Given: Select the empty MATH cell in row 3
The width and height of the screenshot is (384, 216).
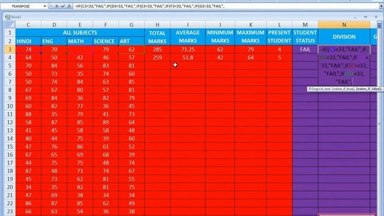Looking at the screenshot, I should [80, 49].
